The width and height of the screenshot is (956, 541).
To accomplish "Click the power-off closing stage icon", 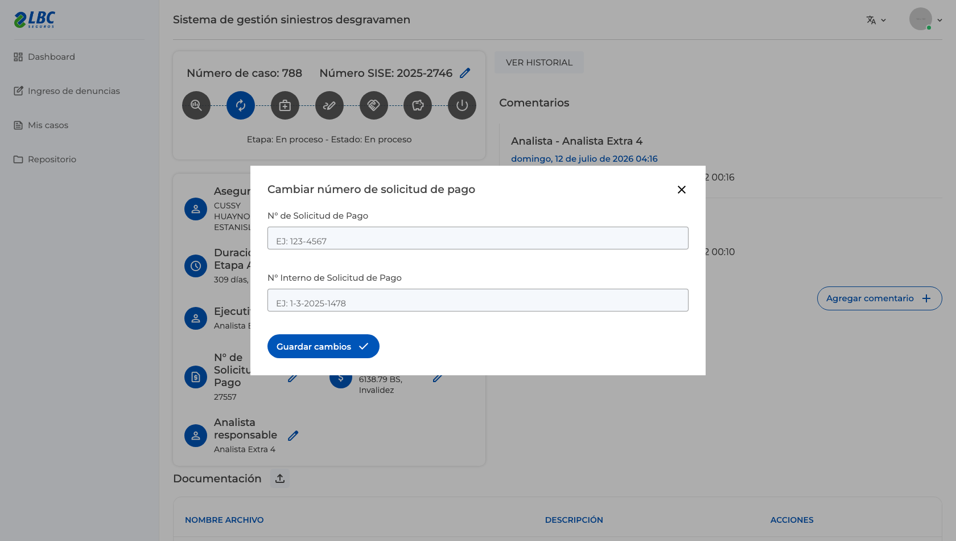I will [462, 105].
